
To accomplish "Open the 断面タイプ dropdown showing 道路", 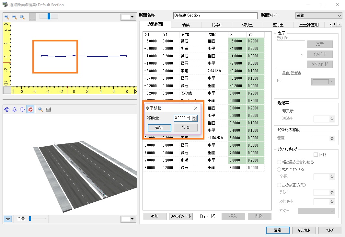I will [318, 15].
